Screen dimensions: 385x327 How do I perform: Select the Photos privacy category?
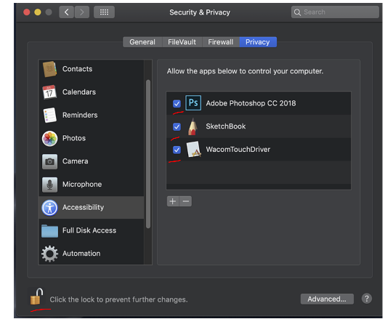[92, 138]
